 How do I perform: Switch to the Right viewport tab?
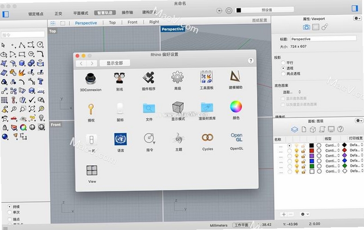pyautogui.click(x=154, y=22)
